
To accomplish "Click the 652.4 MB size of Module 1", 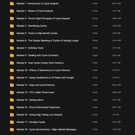I will coord(116,3).
